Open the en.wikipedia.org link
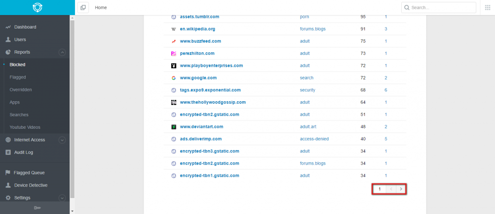The width and height of the screenshot is (495, 214). pos(197,29)
